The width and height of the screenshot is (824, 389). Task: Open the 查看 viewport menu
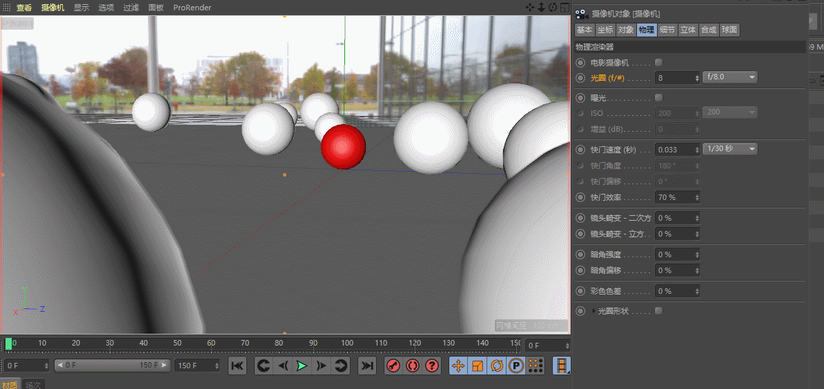click(23, 8)
